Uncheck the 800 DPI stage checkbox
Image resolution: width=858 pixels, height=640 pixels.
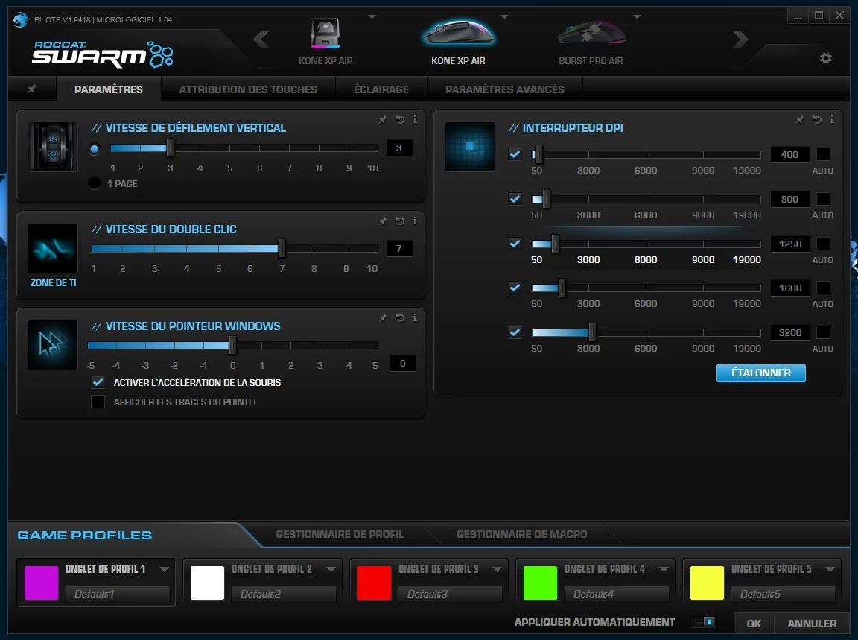click(515, 199)
